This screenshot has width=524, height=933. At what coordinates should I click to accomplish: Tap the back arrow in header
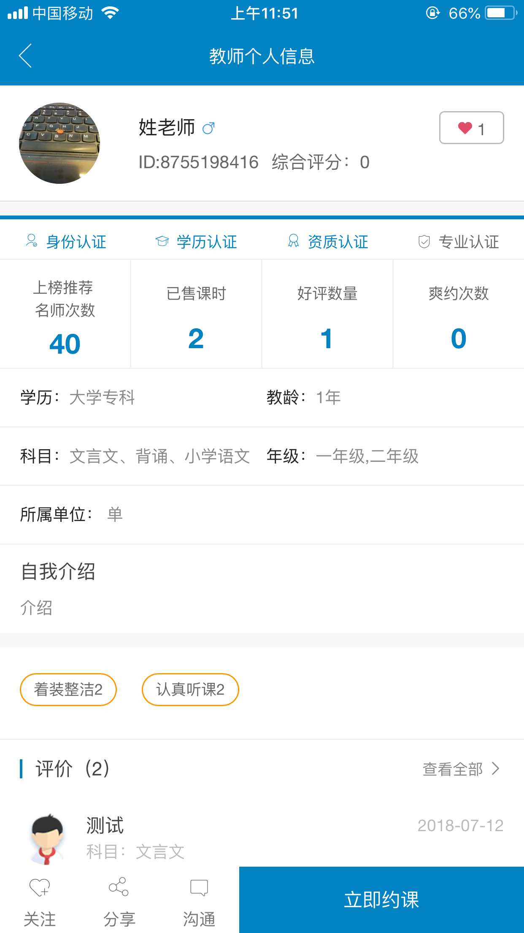point(25,56)
